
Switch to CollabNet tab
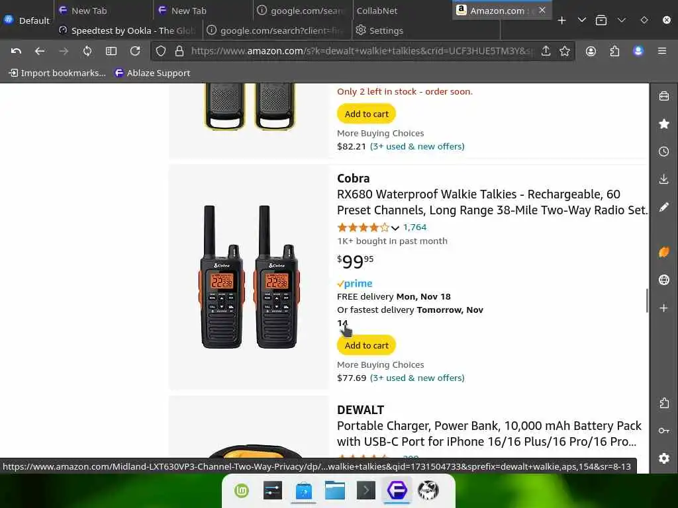pos(401,11)
